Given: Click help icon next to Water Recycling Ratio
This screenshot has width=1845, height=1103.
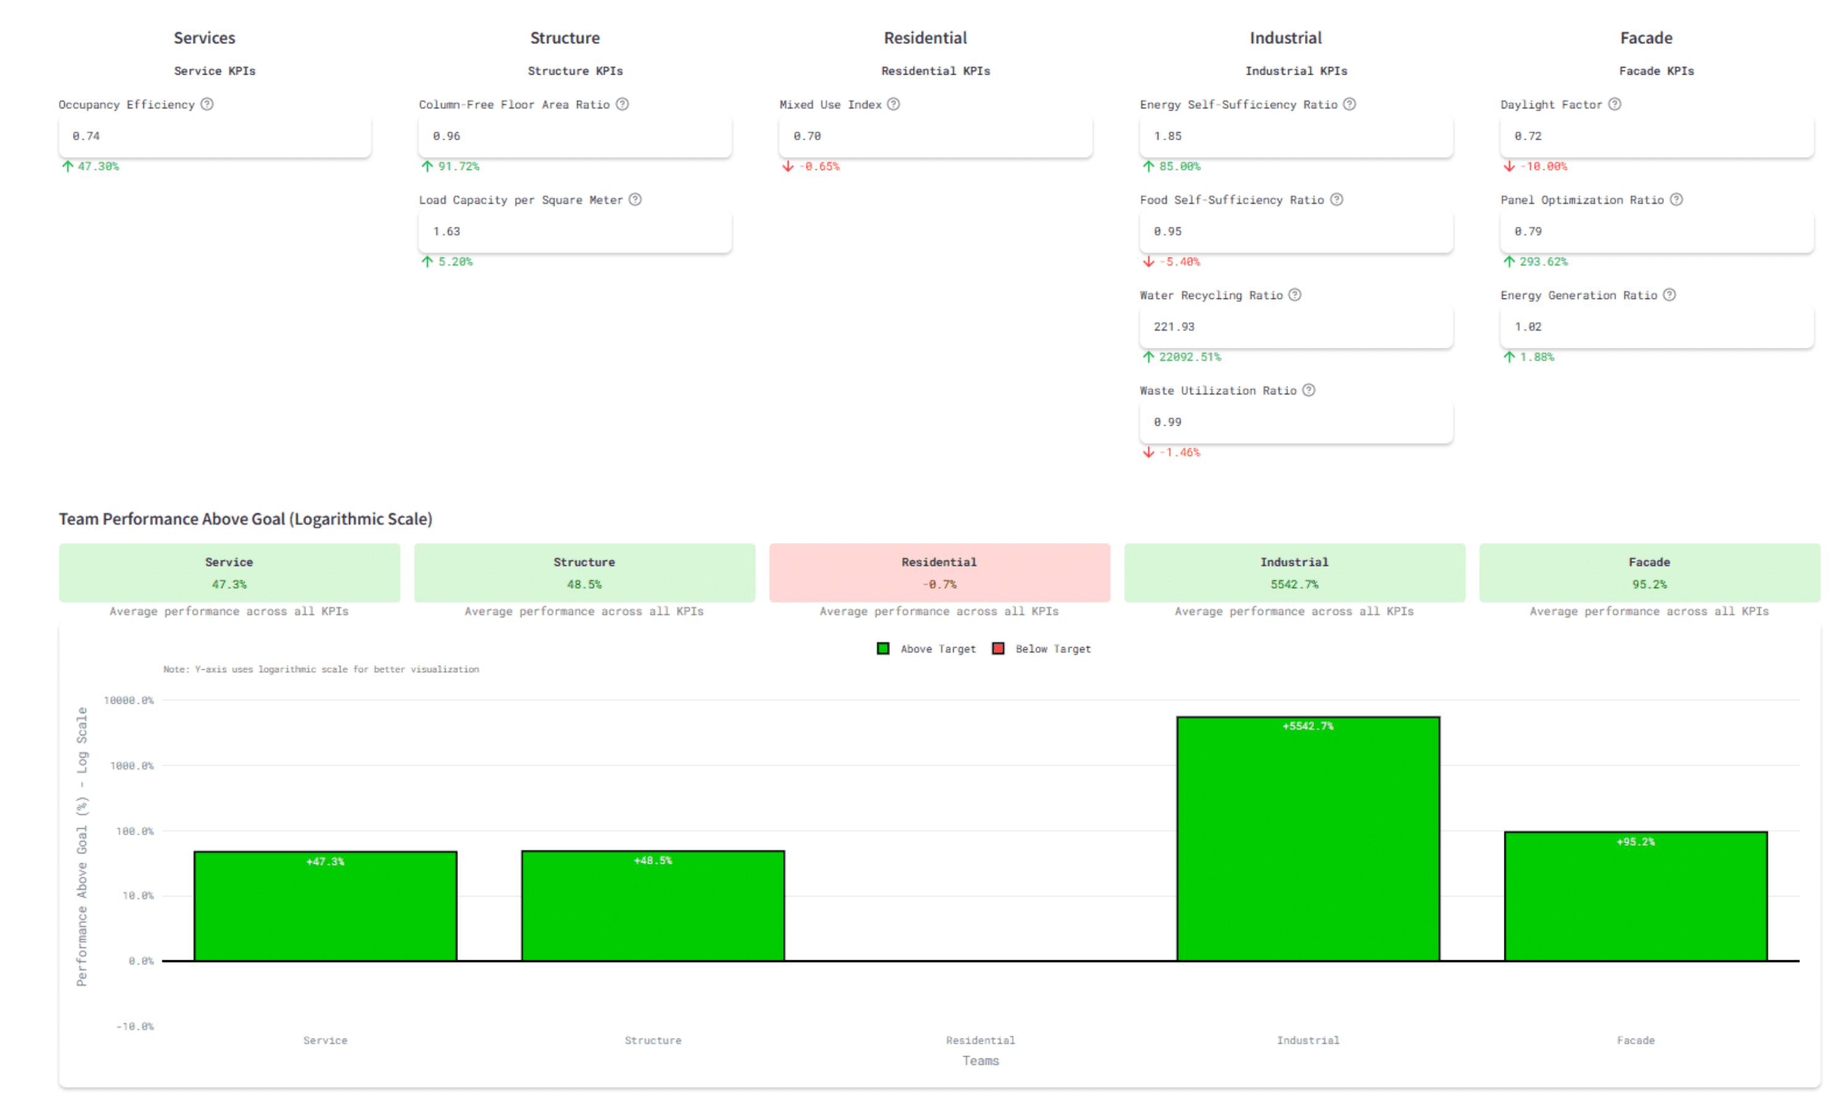Looking at the screenshot, I should point(1295,295).
